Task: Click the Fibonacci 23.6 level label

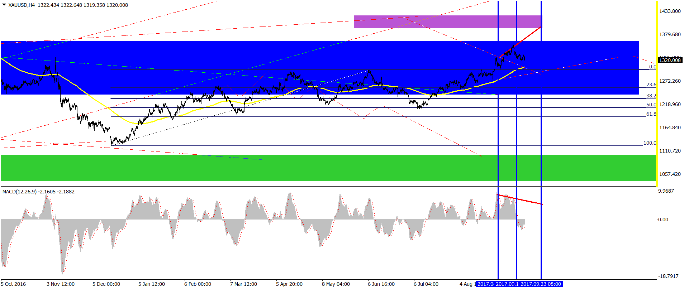Action: [651, 85]
